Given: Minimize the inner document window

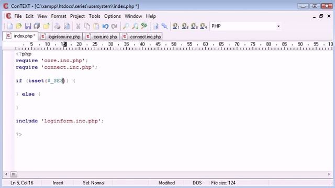Looking at the screenshot, I should pyautogui.click(x=314, y=16).
